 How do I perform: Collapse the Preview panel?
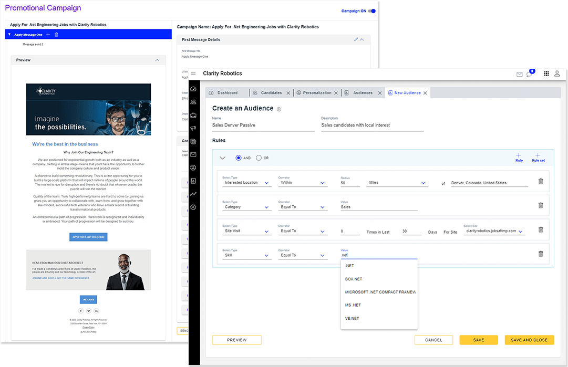(157, 60)
